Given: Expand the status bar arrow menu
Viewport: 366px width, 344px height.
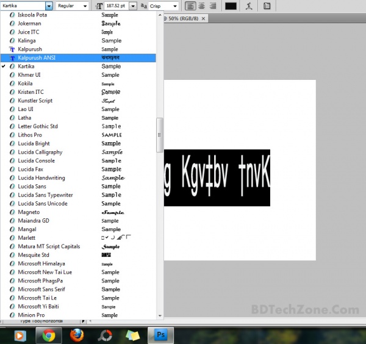Looking at the screenshot, I should 83,321.
